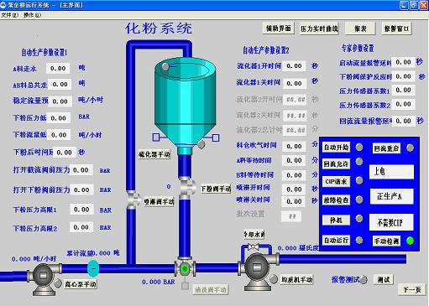Open the 操作 menu
This screenshot has width=429, height=306.
[32, 15]
